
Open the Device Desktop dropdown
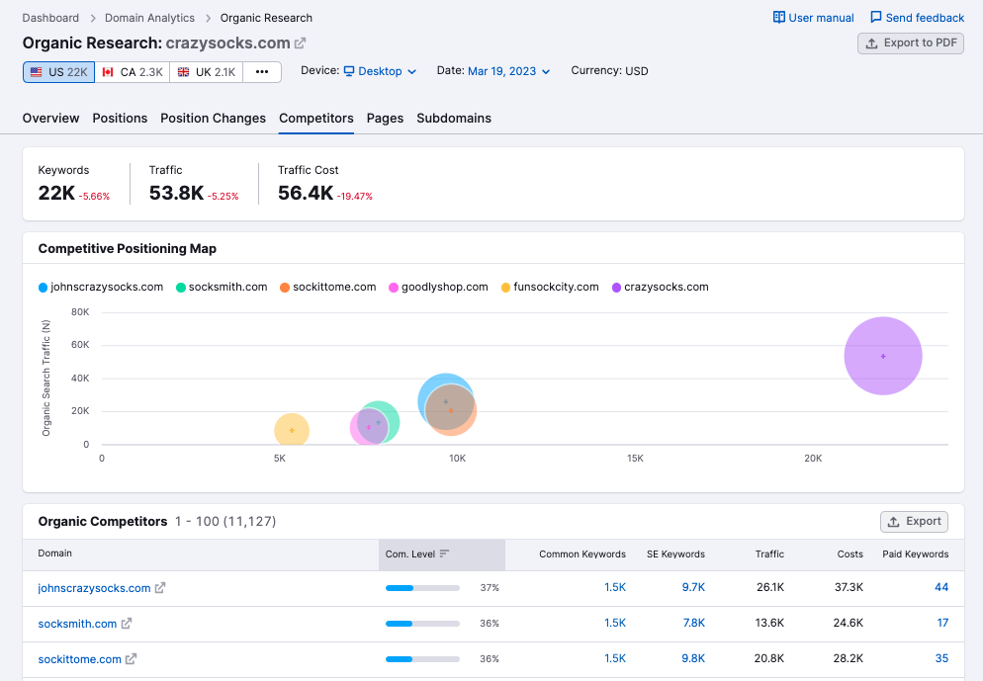pyautogui.click(x=380, y=71)
